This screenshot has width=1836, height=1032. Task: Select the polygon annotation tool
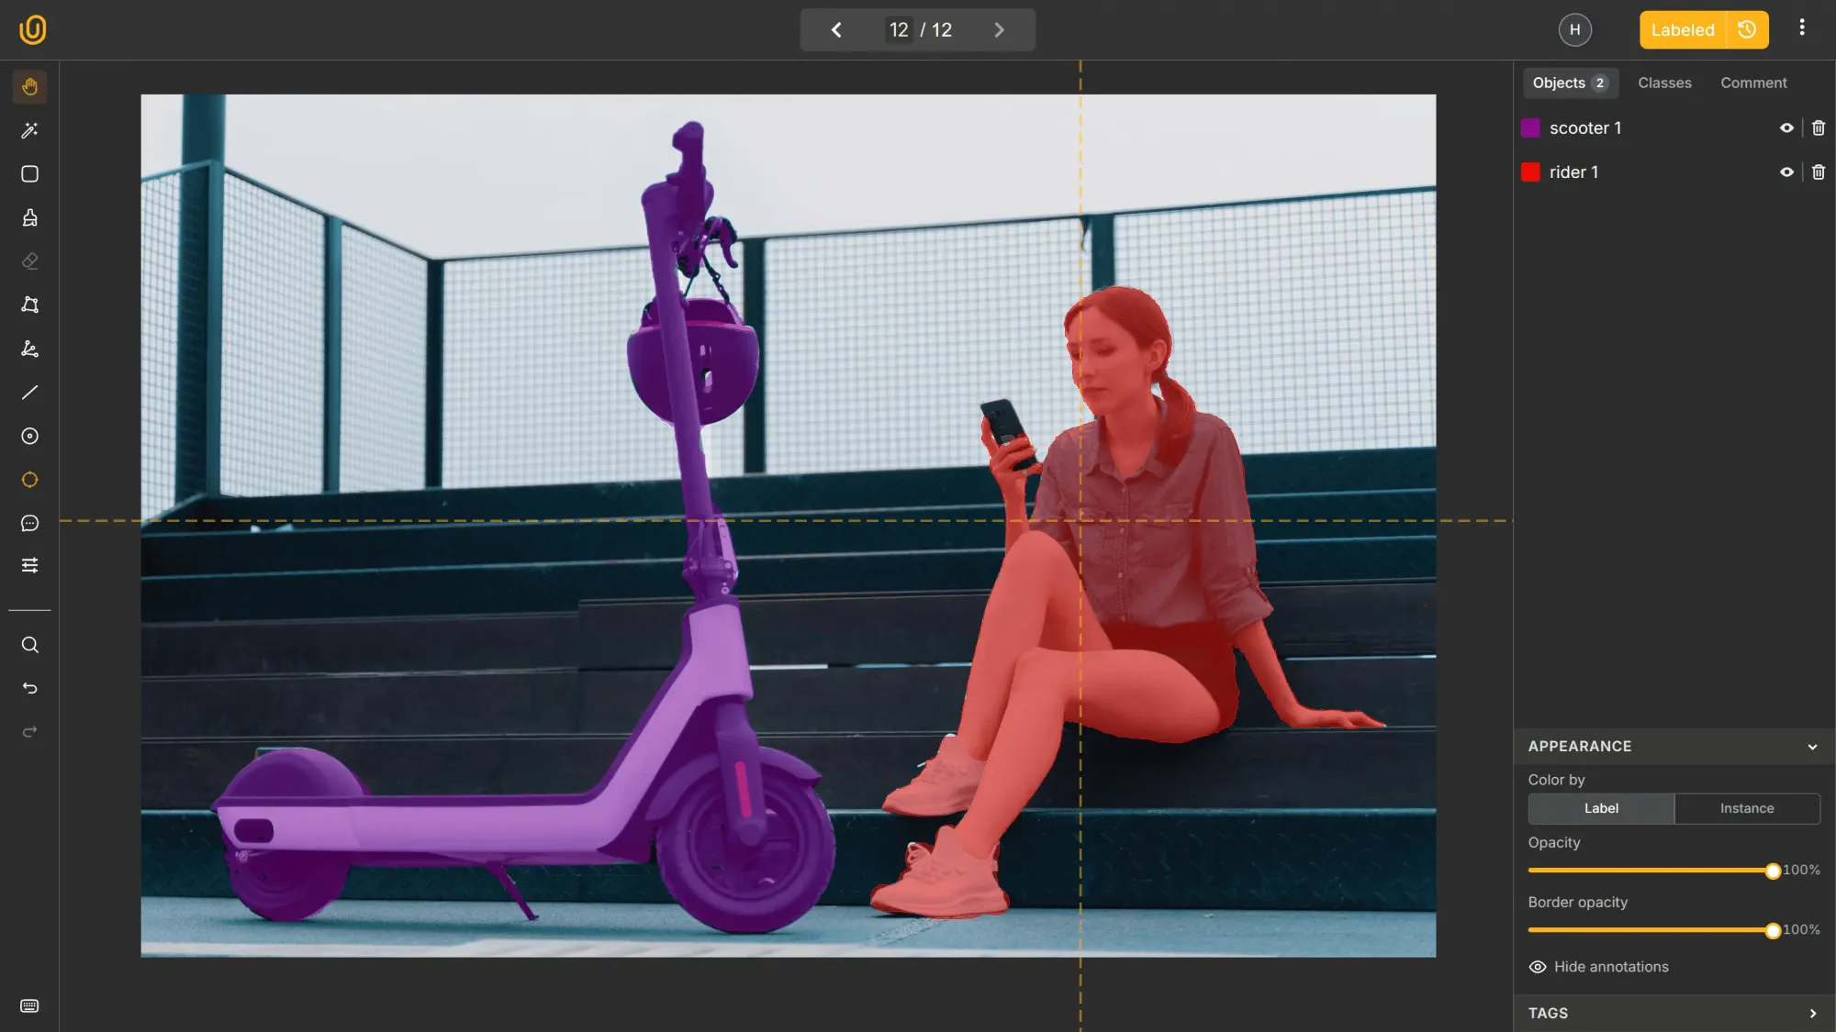click(29, 305)
